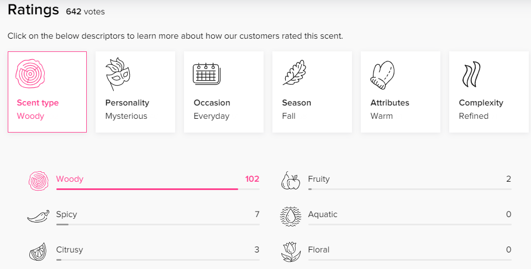Open the Complexity Refined descriptor
Viewport: 531px width, 269px height.
[x=489, y=92]
